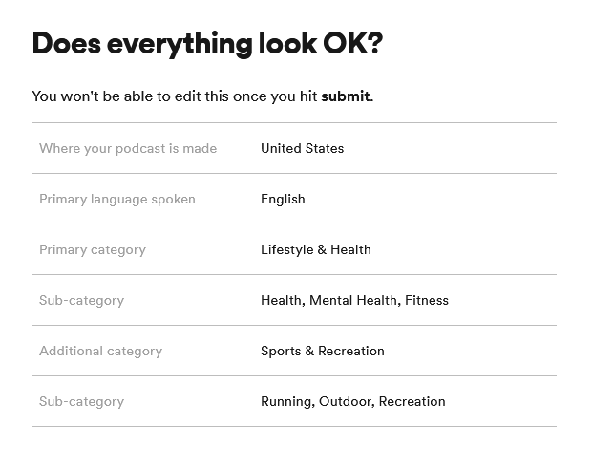This screenshot has width=592, height=449.
Task: Click the Sub-category label below Primary category
Action: coord(81,300)
